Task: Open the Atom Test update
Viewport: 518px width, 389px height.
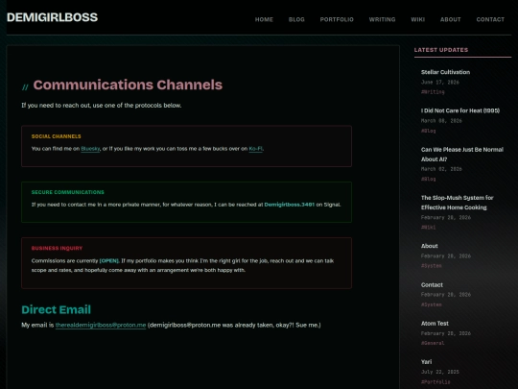Action: (x=435, y=324)
